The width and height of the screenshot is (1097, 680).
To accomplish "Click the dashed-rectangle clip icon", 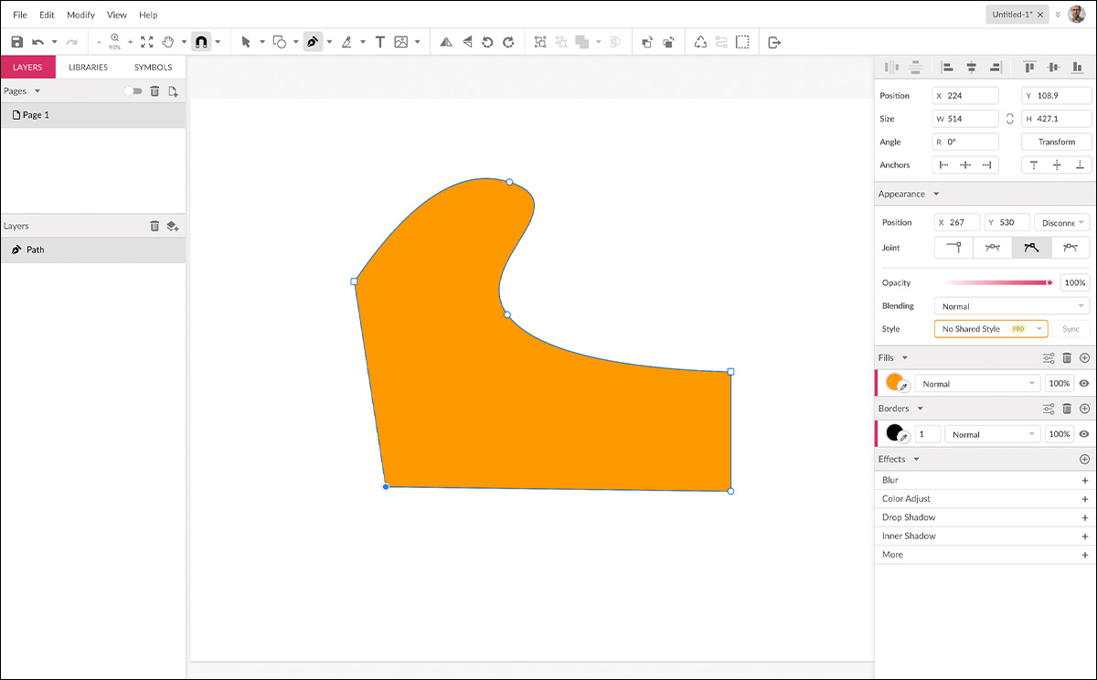I will point(743,42).
